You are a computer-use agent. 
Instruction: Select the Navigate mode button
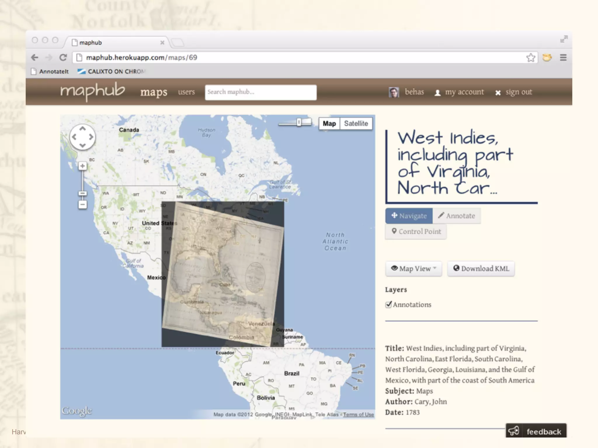(x=409, y=216)
